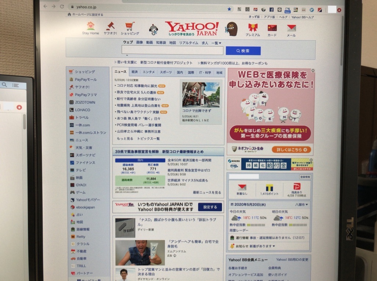Click the Stay Home house icon
Image resolution: width=377 pixels, height=281 pixels.
click(x=90, y=26)
